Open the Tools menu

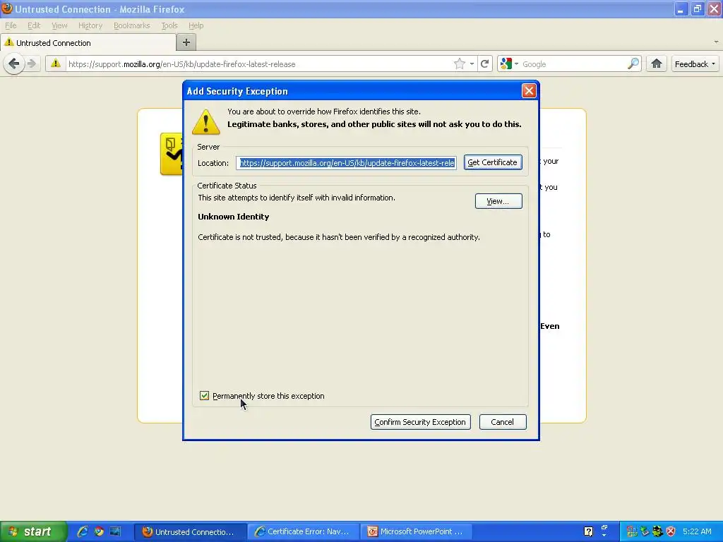pos(169,25)
